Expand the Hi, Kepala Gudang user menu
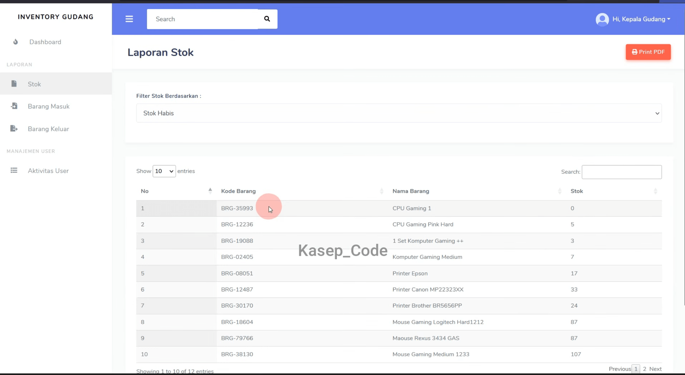The image size is (685, 375). pos(641,19)
